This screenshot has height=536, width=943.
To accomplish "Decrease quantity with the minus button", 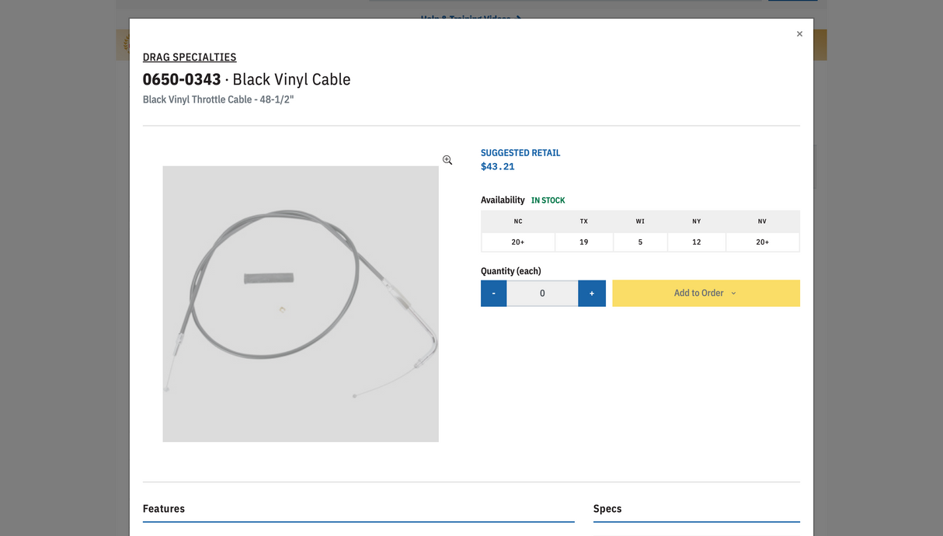I will [493, 293].
